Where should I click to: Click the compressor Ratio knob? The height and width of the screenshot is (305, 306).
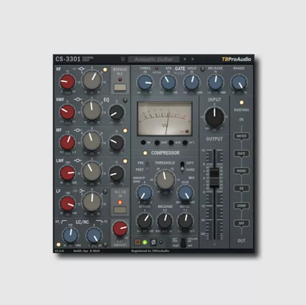click(185, 221)
